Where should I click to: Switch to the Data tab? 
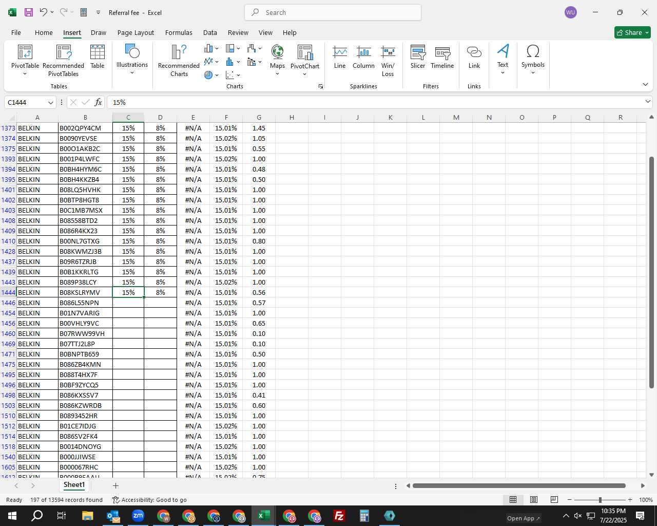point(210,32)
